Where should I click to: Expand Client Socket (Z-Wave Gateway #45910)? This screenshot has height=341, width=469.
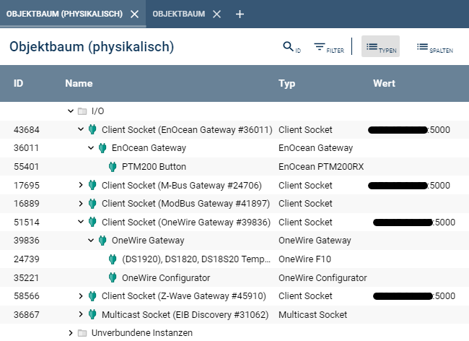tap(81, 296)
